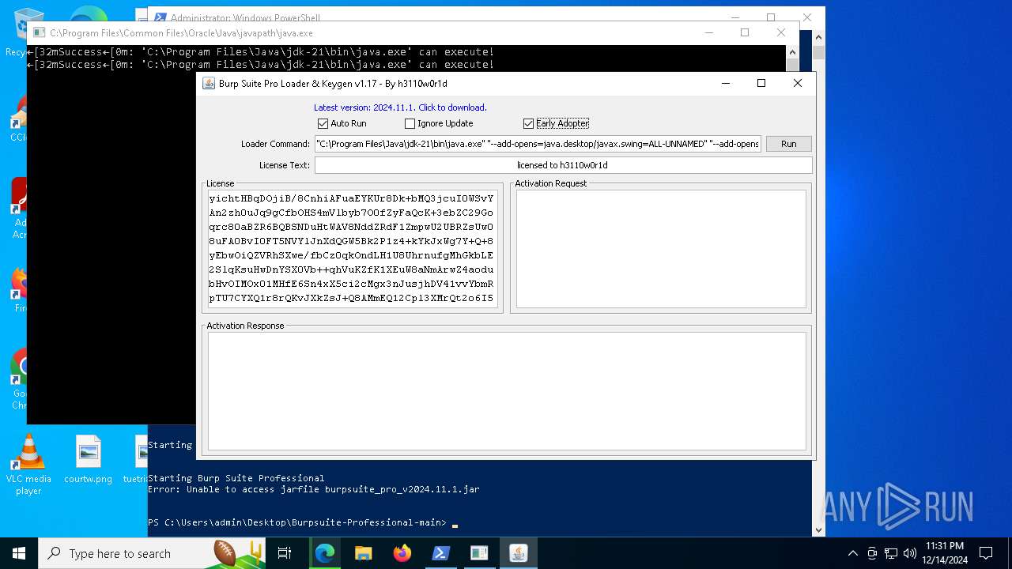This screenshot has width=1012, height=569.
Task: Open the clock showing 11:31 PM
Action: point(945,553)
